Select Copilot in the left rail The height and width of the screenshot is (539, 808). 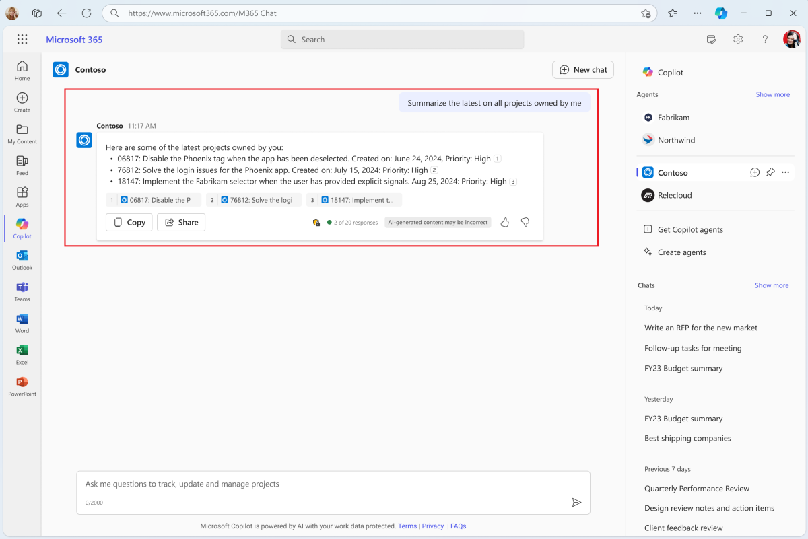pos(22,228)
